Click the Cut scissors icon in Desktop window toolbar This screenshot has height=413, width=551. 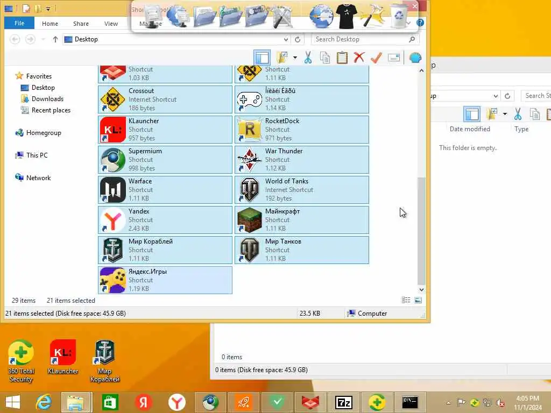[308, 58]
